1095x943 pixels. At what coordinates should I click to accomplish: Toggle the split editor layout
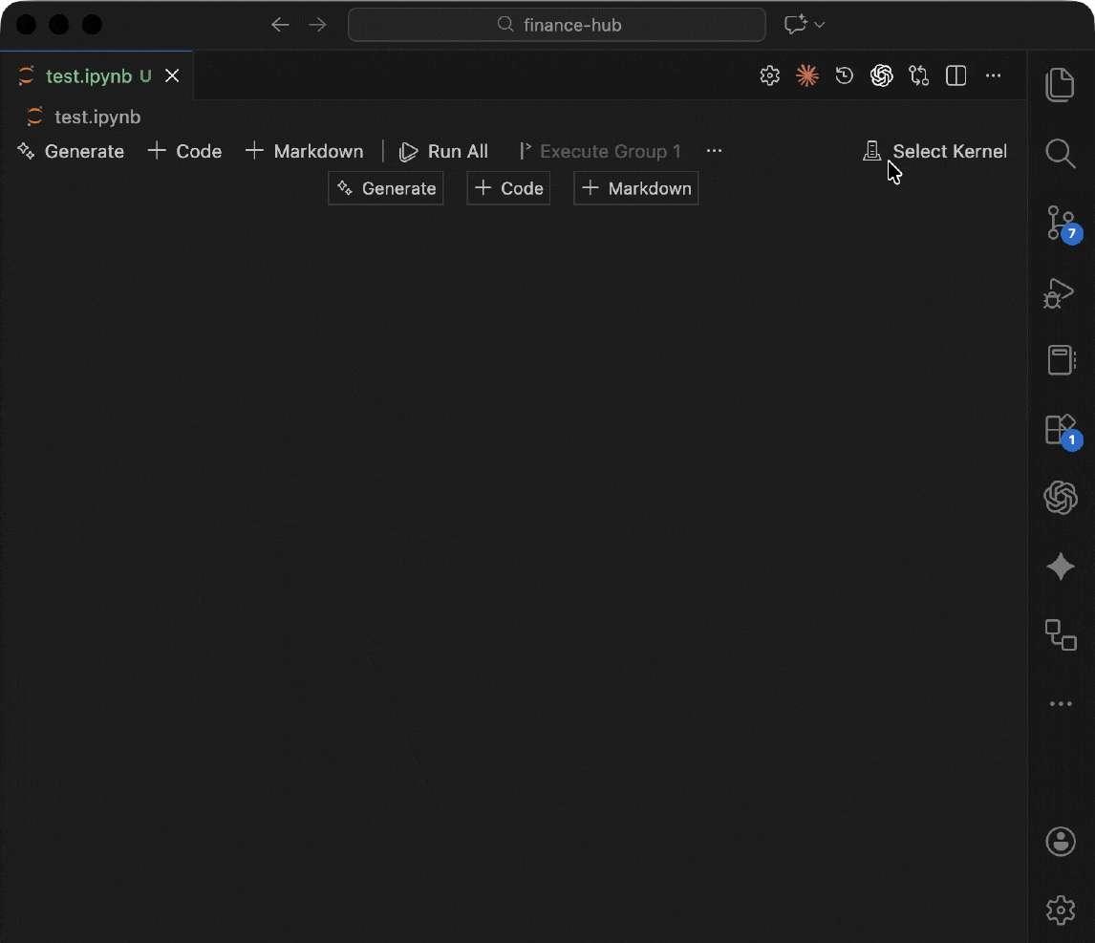click(955, 75)
